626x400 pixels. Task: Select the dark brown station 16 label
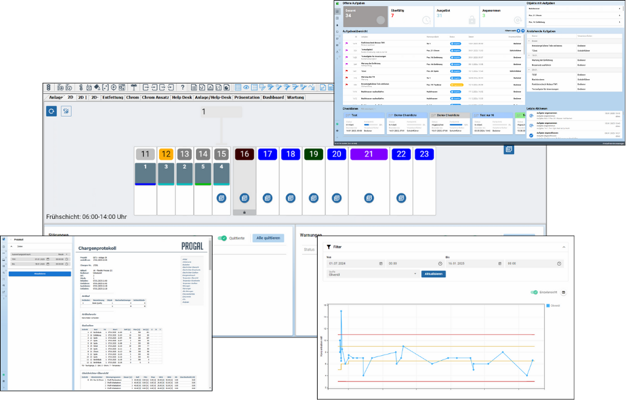click(245, 154)
